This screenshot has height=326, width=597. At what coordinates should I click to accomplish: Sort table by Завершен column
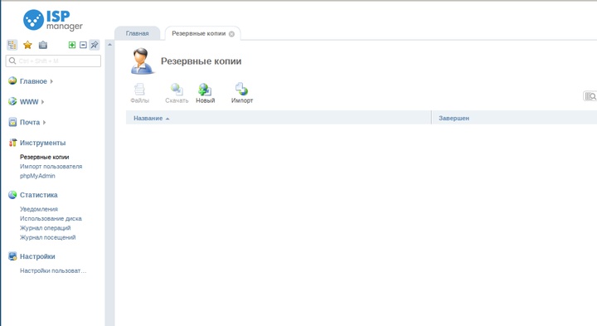[454, 119]
